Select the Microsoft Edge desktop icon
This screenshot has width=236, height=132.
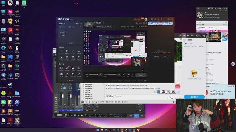(3, 49)
